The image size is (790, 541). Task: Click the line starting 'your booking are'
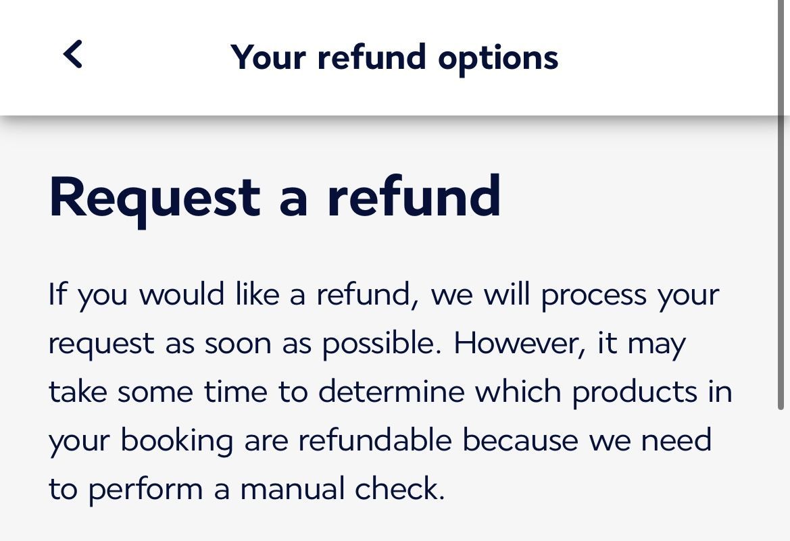tap(380, 441)
